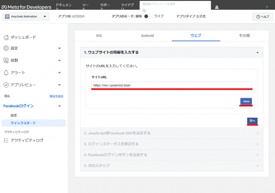275x193 pixels.
Task: Click the notifications bell icon
Action: 216,7
